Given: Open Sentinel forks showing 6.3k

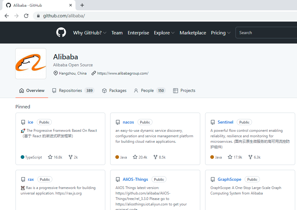Looking at the screenshot, I should (x=254, y=157).
